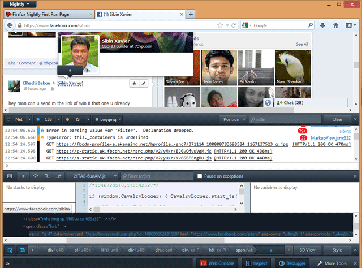Screen dimensions: 362x268
Task: Open the MarkupView.jsm:322 source link
Action: pos(330,138)
